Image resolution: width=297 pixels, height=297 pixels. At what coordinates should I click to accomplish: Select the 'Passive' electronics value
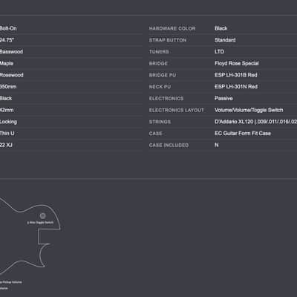point(223,98)
